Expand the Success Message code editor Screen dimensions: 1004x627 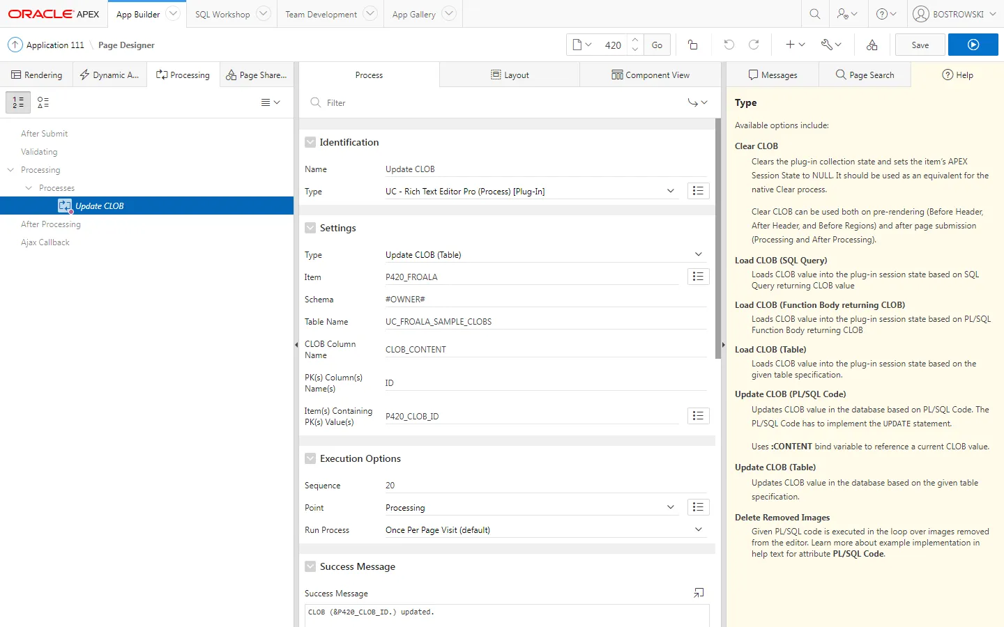click(699, 593)
